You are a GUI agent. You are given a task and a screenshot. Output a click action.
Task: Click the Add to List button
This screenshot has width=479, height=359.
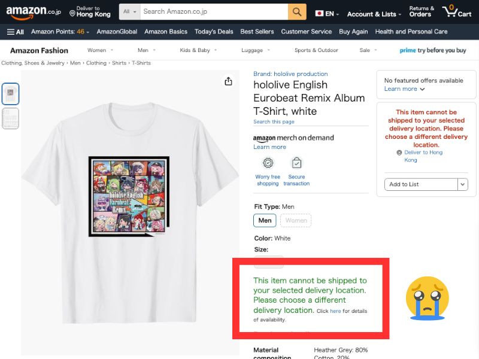420,184
